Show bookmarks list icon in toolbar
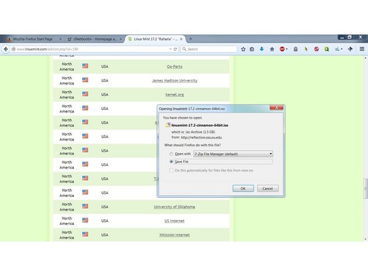Image resolution: width=368 pixels, height=276 pixels. [252, 49]
